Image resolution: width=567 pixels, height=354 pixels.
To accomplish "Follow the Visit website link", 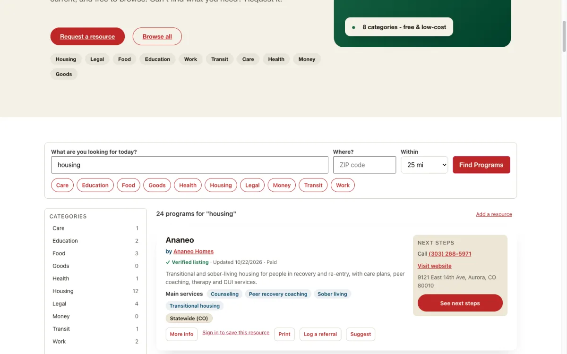I will 435,266.
